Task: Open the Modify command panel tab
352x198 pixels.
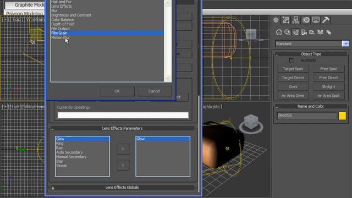Action: coord(285,20)
